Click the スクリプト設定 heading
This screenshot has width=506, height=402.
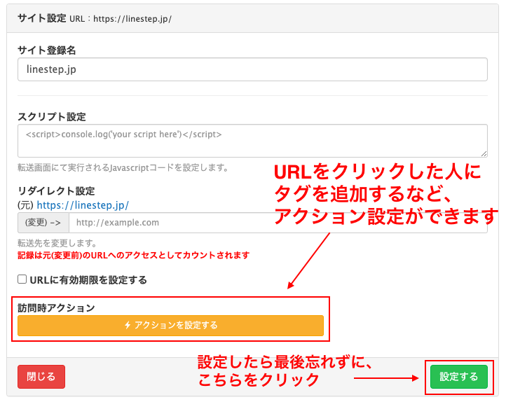pyautogui.click(x=52, y=117)
